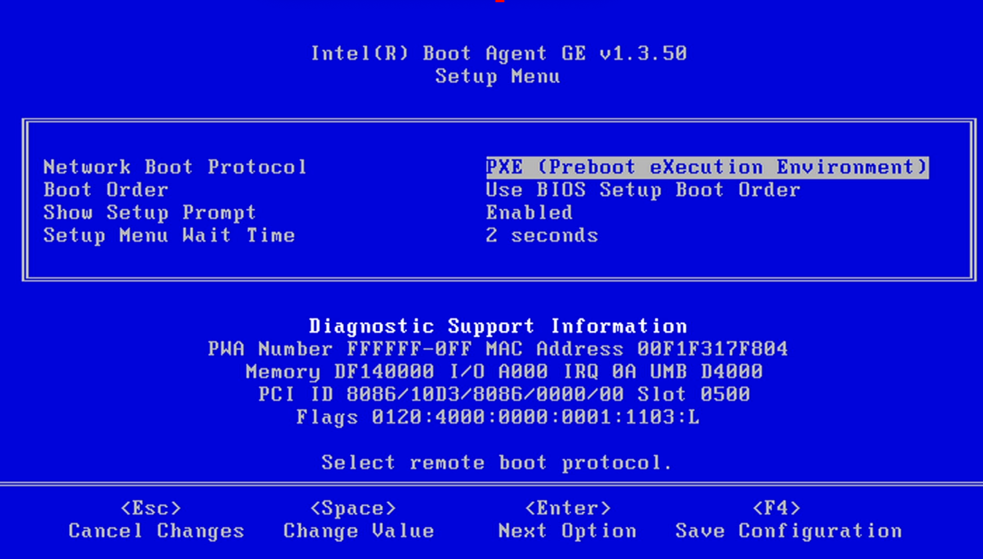983x559 pixels.
Task: Click the Use BIOS Setup Boot Order value
Action: click(x=642, y=190)
